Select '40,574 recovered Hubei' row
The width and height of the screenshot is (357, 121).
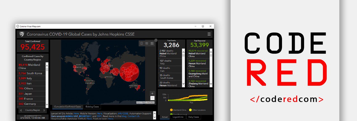click(x=198, y=53)
